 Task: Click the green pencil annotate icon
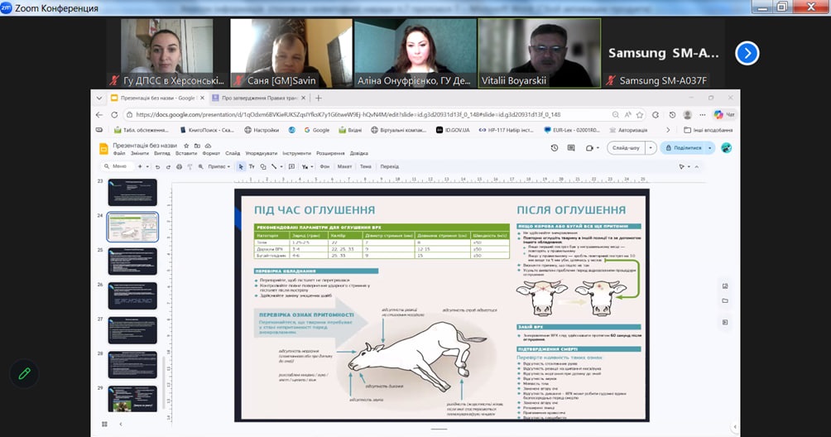pos(24,373)
